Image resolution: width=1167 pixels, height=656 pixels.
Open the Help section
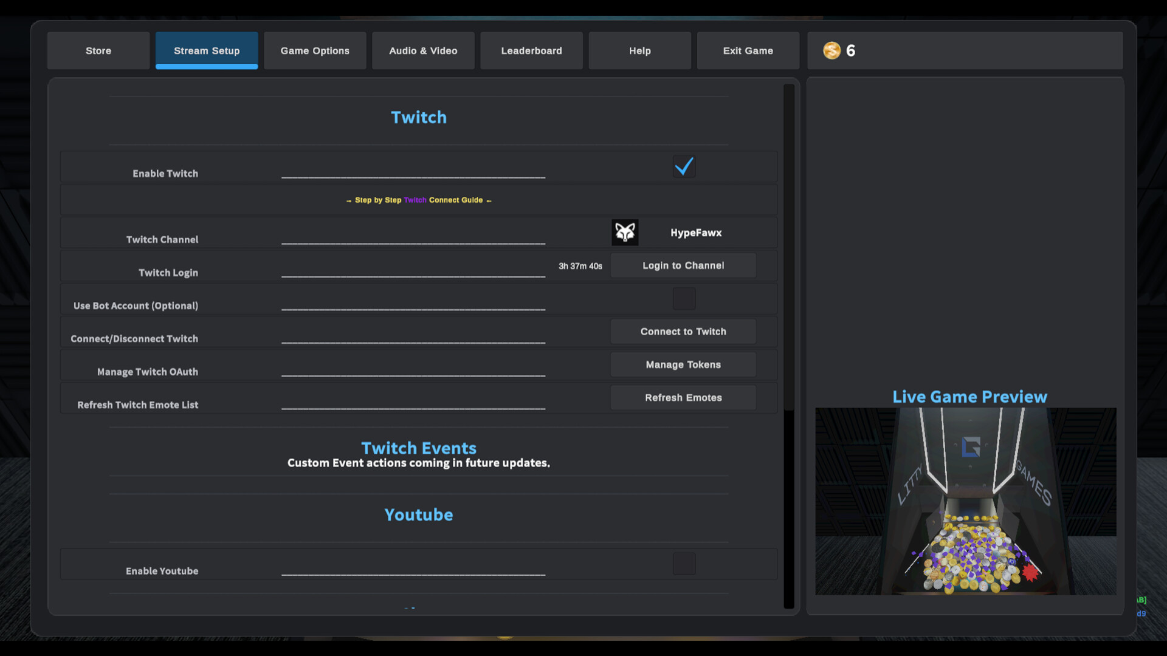pos(639,50)
